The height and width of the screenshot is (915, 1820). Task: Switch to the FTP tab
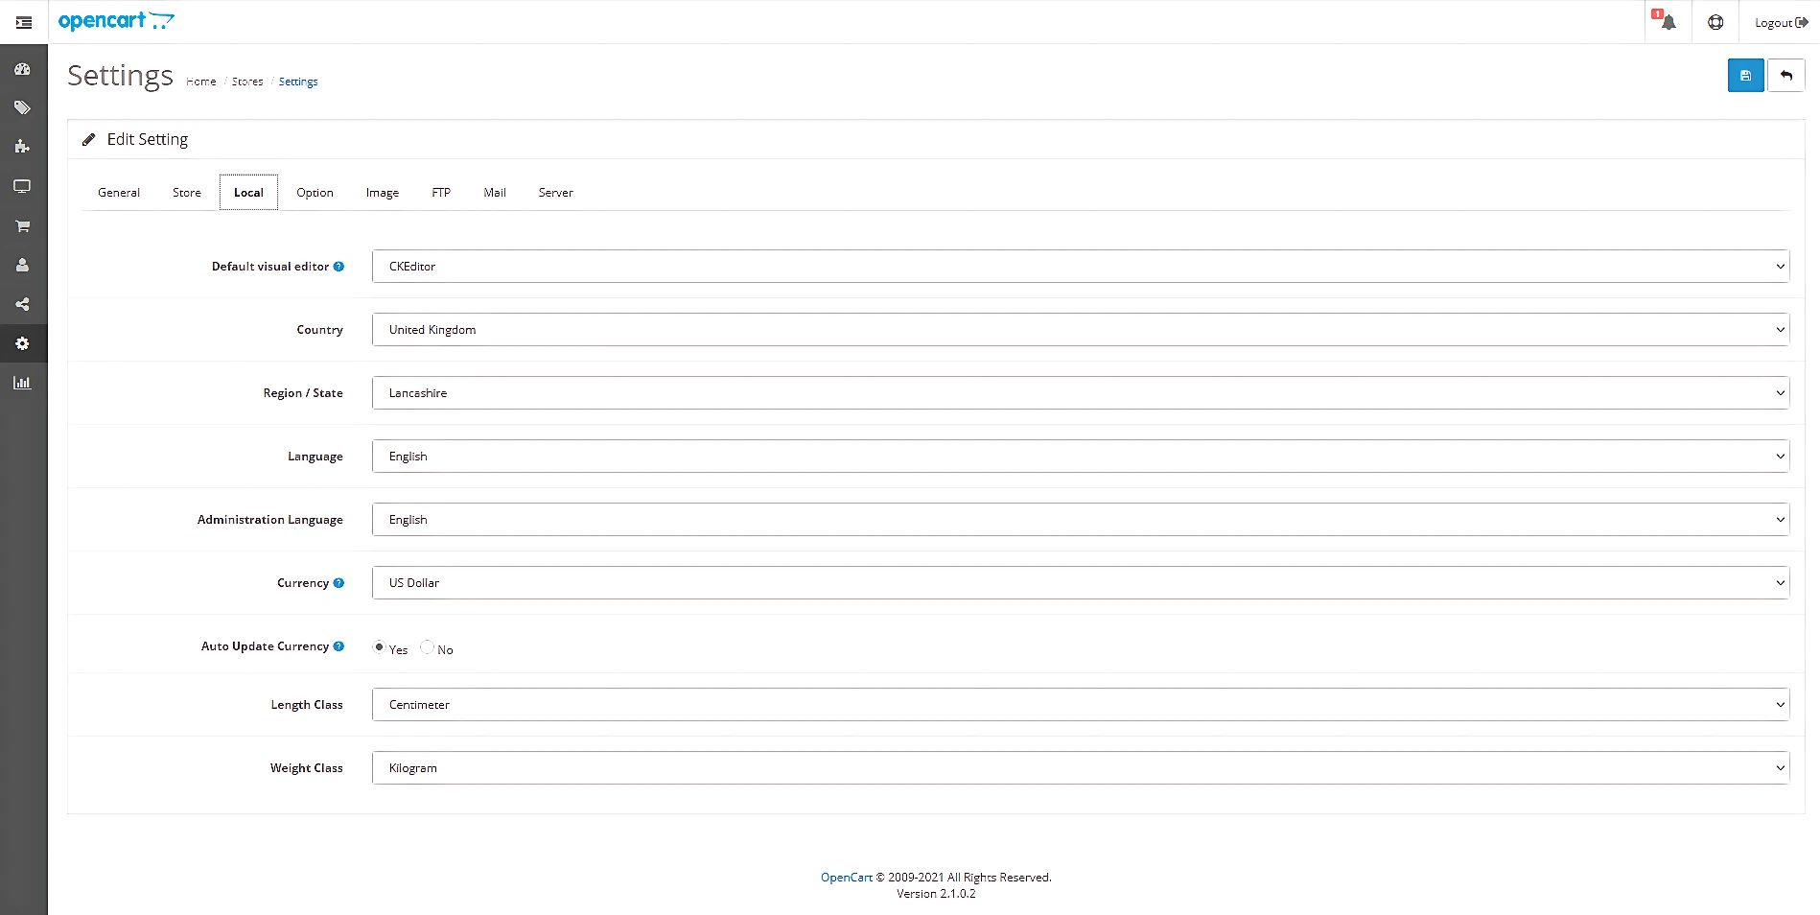pyautogui.click(x=441, y=193)
